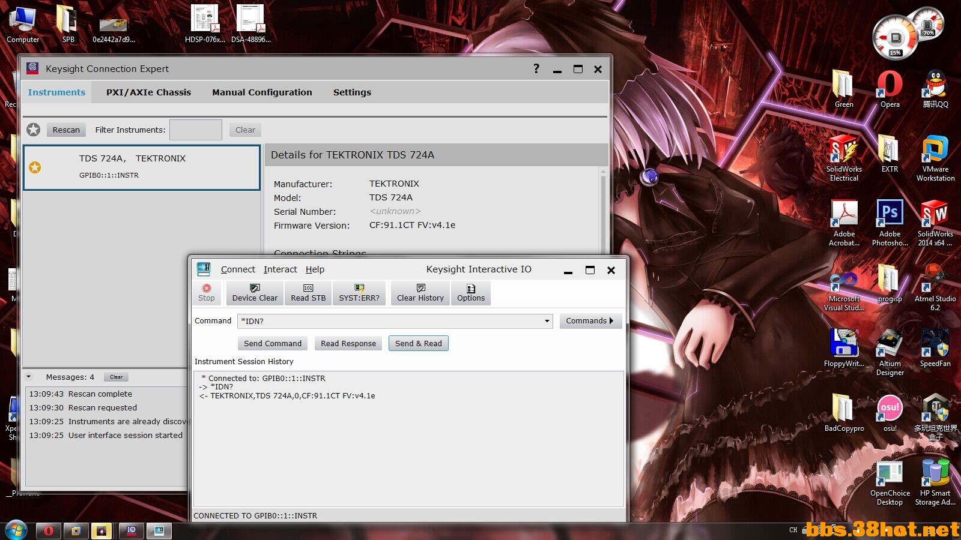Image resolution: width=961 pixels, height=540 pixels.
Task: Launch the Altium Designer shortcut
Action: (890, 352)
